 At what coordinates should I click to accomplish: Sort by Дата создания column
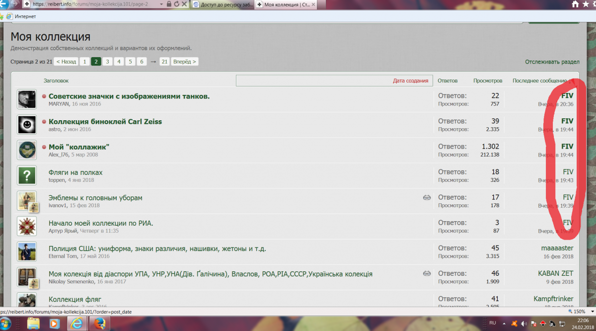(411, 81)
